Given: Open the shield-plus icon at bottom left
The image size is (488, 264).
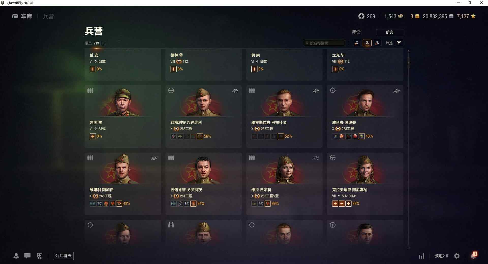Looking at the screenshot, I should coord(40,256).
